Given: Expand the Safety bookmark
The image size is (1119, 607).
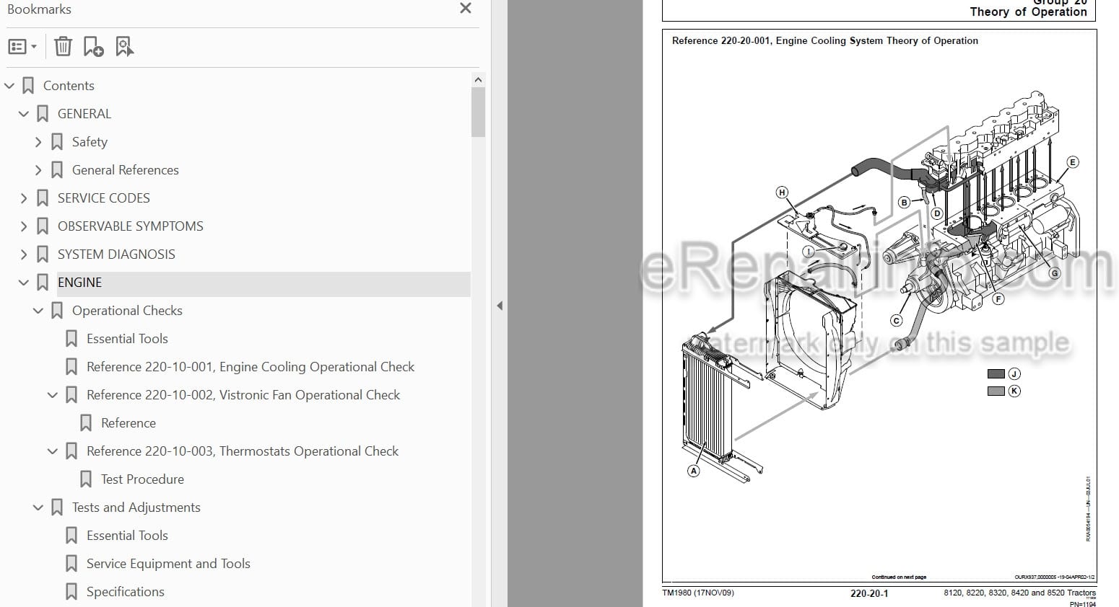Looking at the screenshot, I should 38,142.
